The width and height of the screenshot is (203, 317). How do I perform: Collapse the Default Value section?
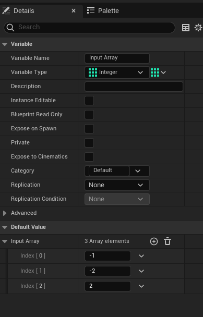(5, 227)
